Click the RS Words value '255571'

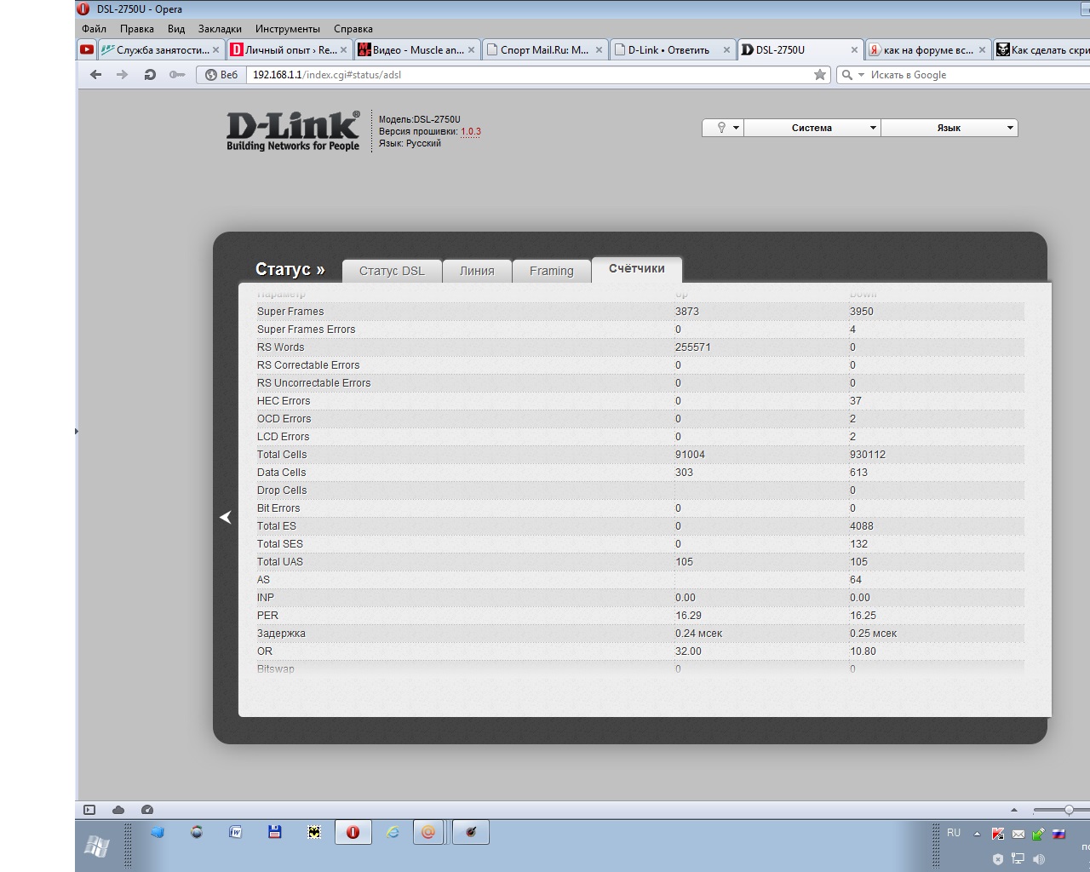(693, 347)
